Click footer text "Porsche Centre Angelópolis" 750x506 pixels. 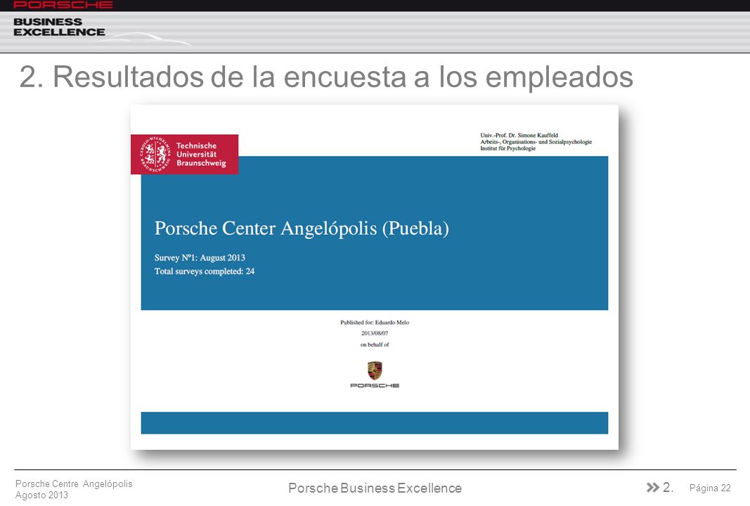pyautogui.click(x=74, y=484)
